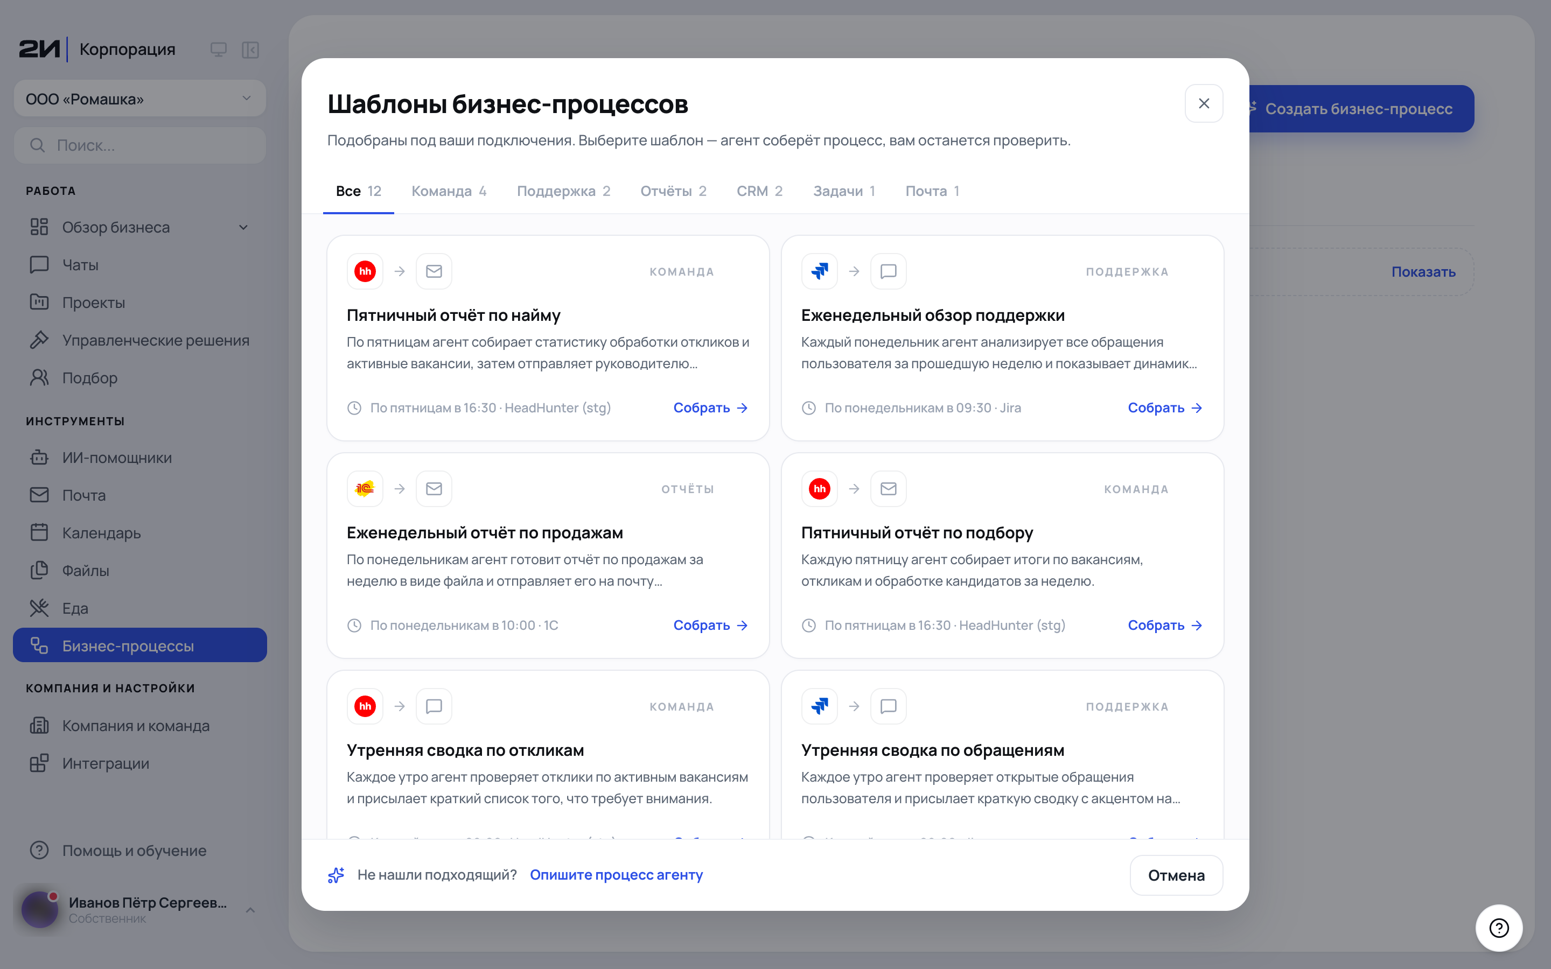
Task: Click the Показать link behind the dialog
Action: point(1423,272)
